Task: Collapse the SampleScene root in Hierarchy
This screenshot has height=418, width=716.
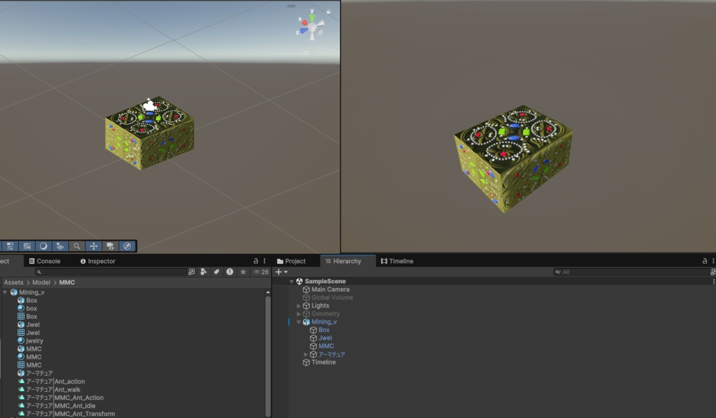Action: click(292, 282)
